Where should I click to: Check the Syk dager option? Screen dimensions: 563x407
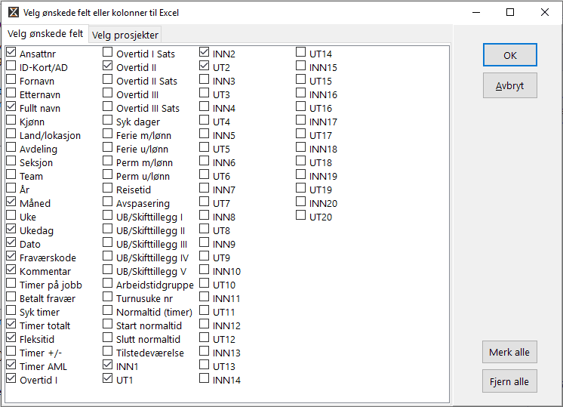coord(108,122)
